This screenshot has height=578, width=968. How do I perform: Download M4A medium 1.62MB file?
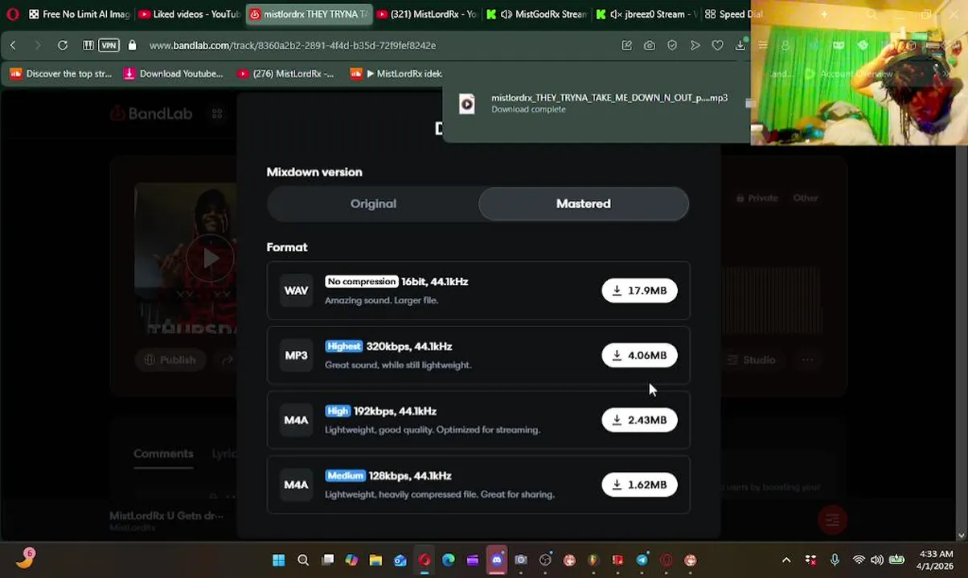coord(640,485)
